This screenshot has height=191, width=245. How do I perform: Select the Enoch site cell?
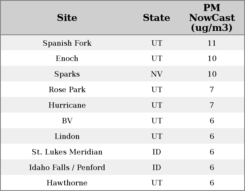pyautogui.click(x=67, y=59)
